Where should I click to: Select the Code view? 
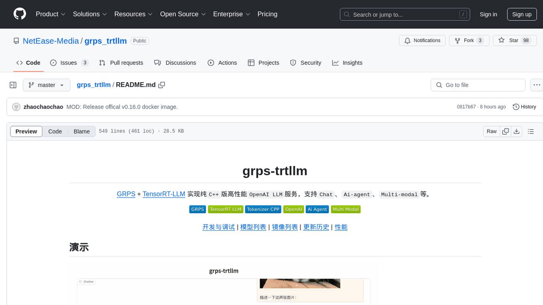click(x=55, y=131)
